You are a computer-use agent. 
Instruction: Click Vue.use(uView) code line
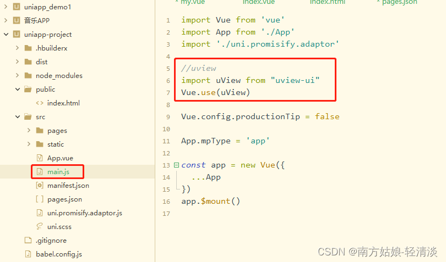(x=216, y=92)
